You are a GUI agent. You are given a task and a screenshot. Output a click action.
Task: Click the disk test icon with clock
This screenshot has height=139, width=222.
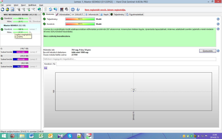(x=23, y=9)
